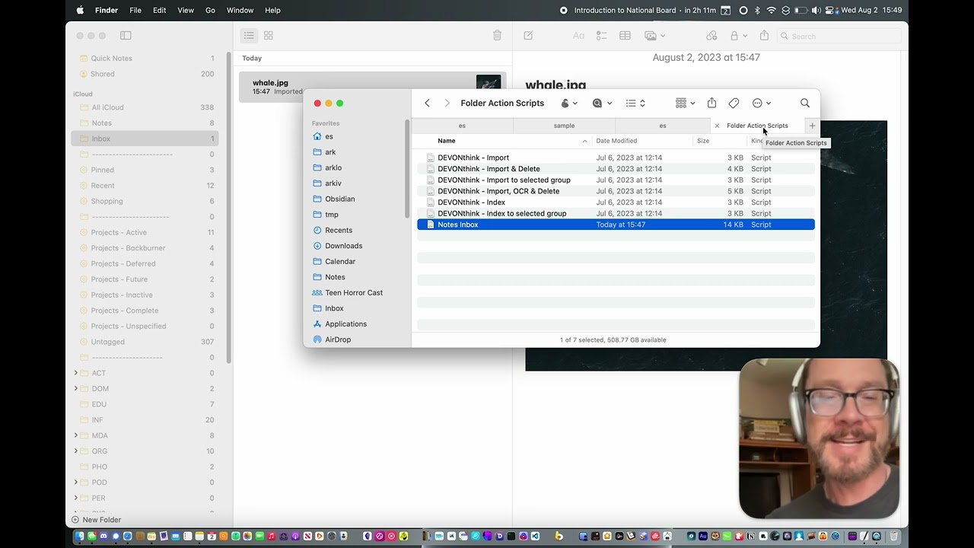Add a new Finder tab
The width and height of the screenshot is (974, 548).
coord(812,126)
